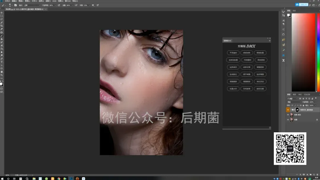Click the lock image pixels brush icon
This screenshot has width=320, height=180.
click(295, 105)
